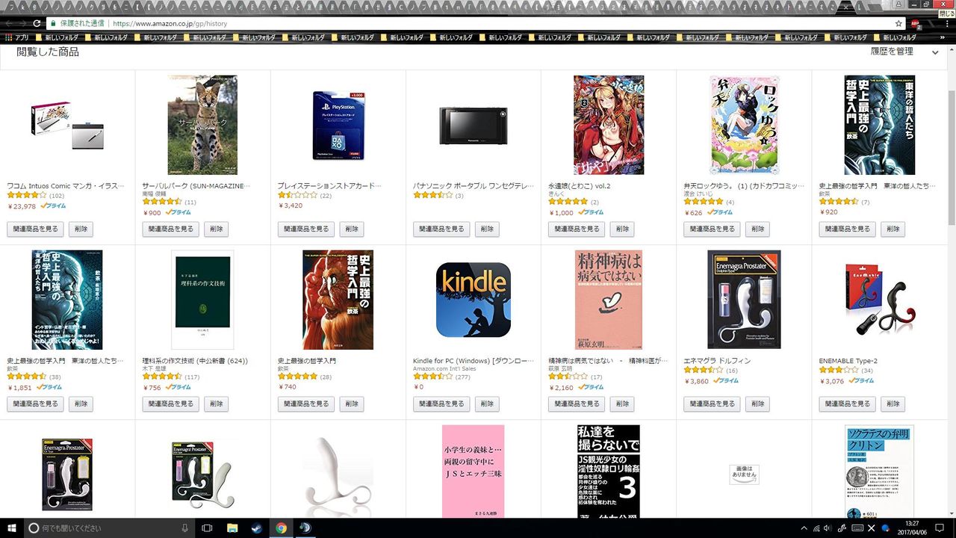Click the star rating of Kindle for PC
This screenshot has width=956, height=538.
[x=432, y=377]
